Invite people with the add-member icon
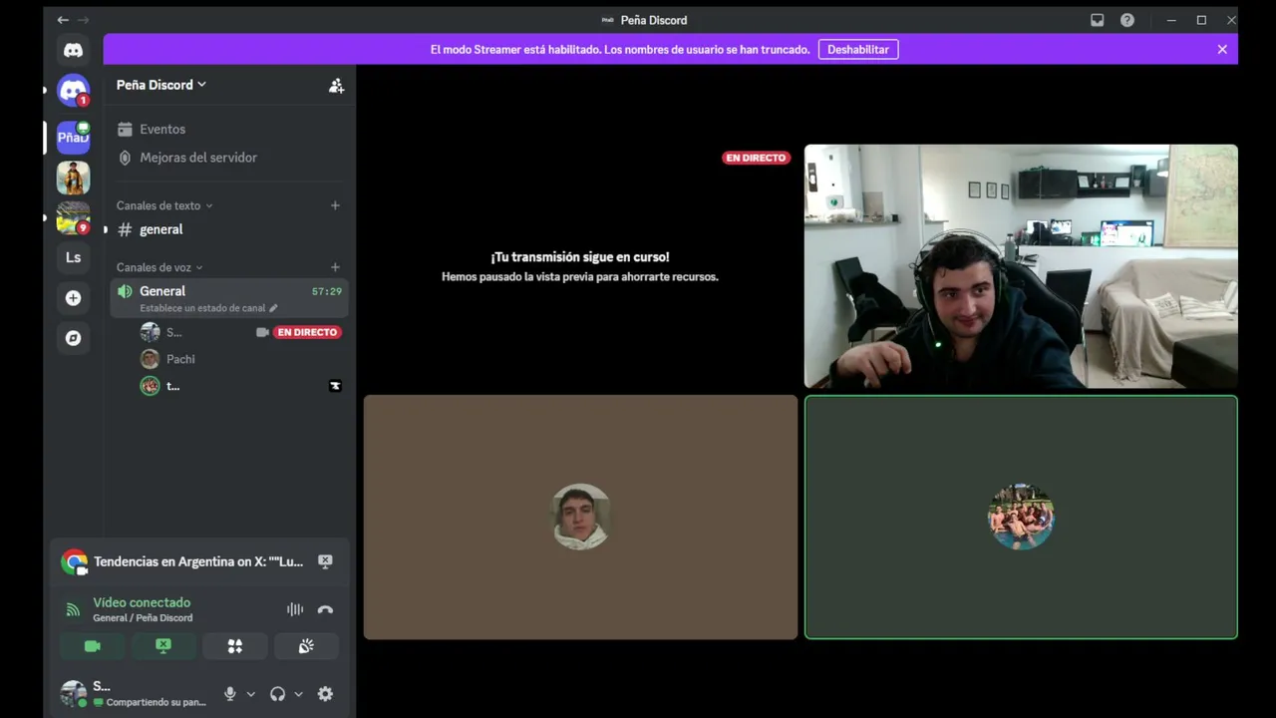The width and height of the screenshot is (1276, 718). [336, 86]
